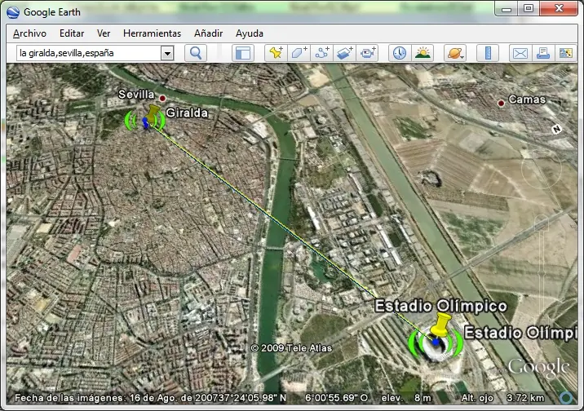Click the search magnifier button
584x411 pixels.
coord(196,53)
